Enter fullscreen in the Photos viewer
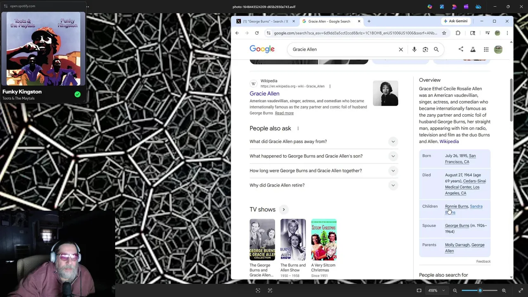 pos(521,290)
